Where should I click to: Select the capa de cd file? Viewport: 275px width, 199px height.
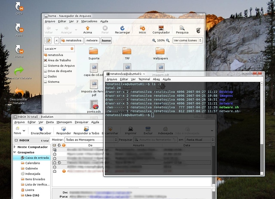94,70
